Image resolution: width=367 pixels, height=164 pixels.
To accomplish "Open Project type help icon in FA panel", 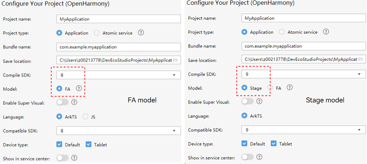I will pyautogui.click(x=141, y=33).
